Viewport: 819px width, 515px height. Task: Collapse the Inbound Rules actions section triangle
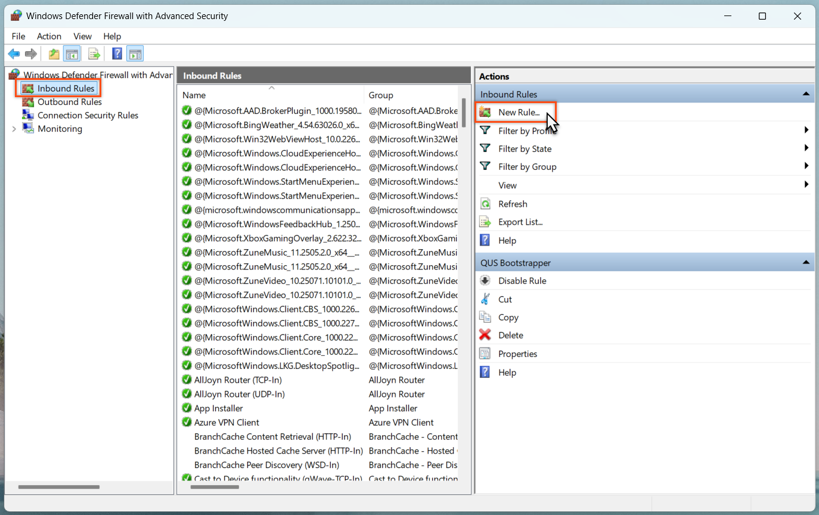pos(806,94)
